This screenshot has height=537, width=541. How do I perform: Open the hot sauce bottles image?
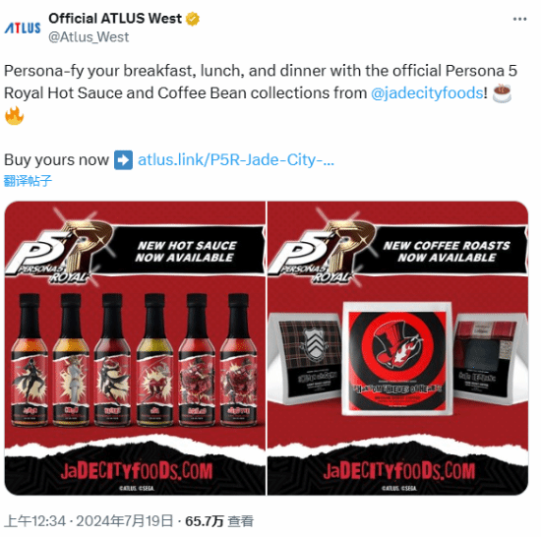pos(135,348)
